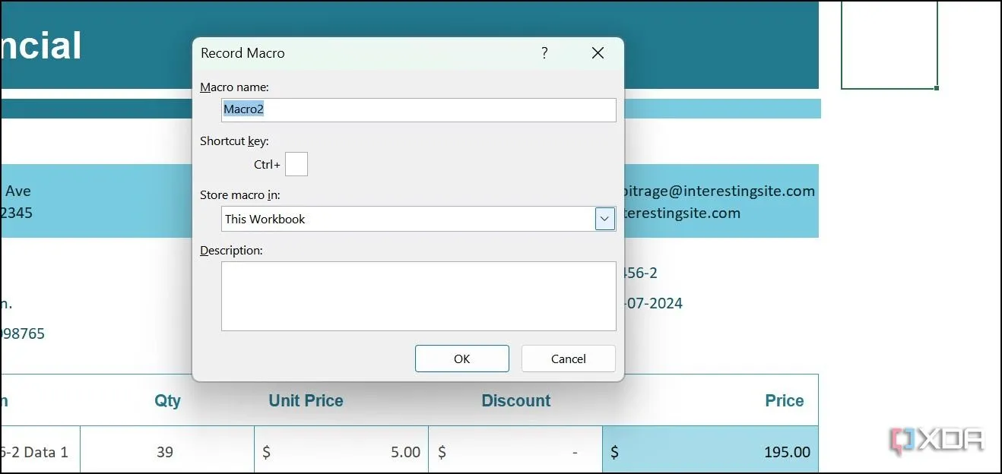Focus the Ctrl+ shortcut key box
Image resolution: width=1002 pixels, height=474 pixels.
point(296,164)
